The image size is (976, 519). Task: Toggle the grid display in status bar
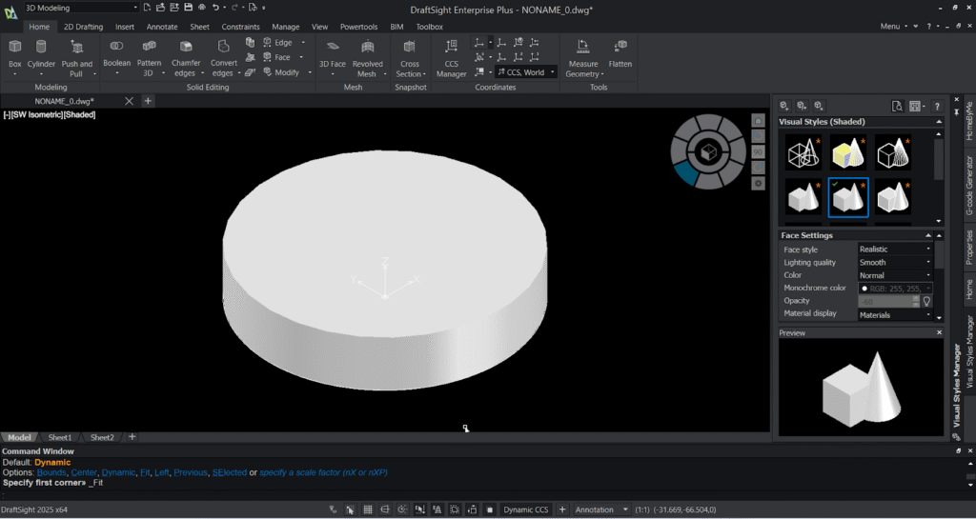(368, 509)
